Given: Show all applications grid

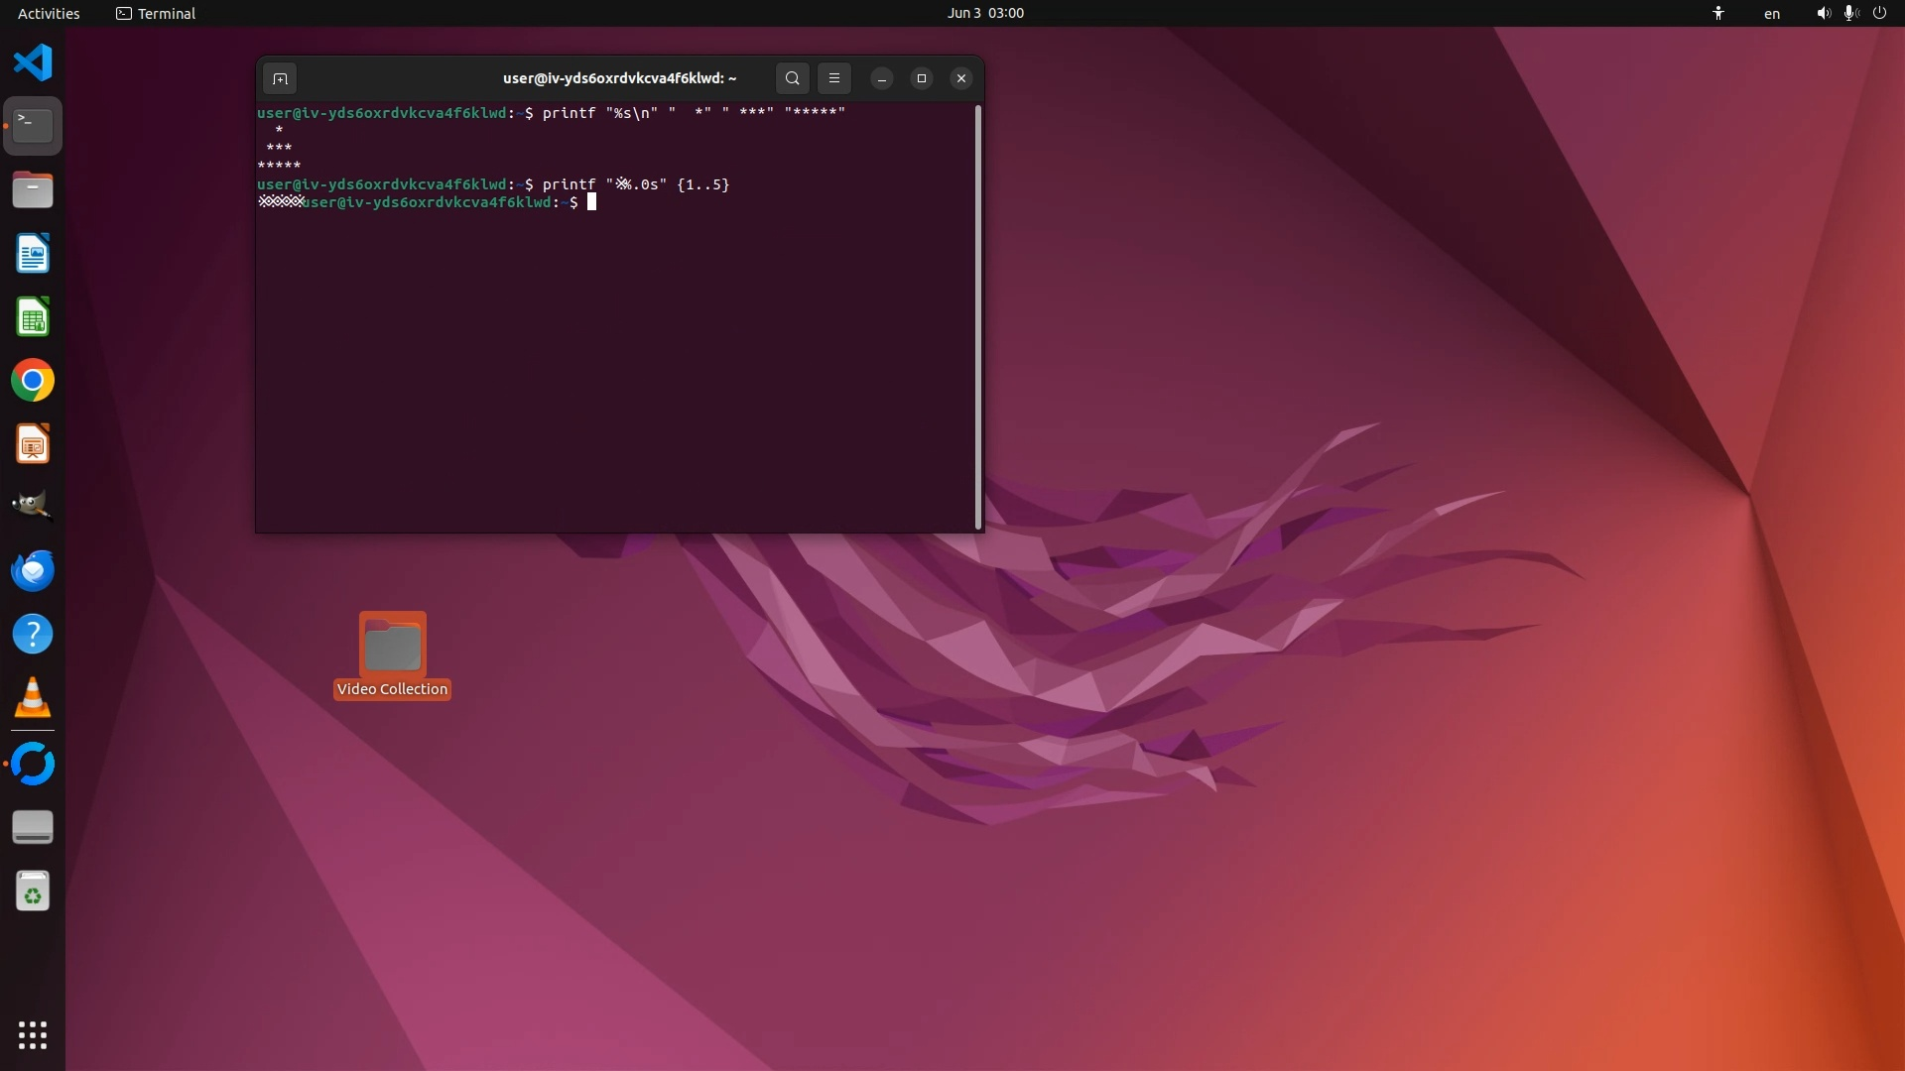Looking at the screenshot, I should tap(33, 1034).
